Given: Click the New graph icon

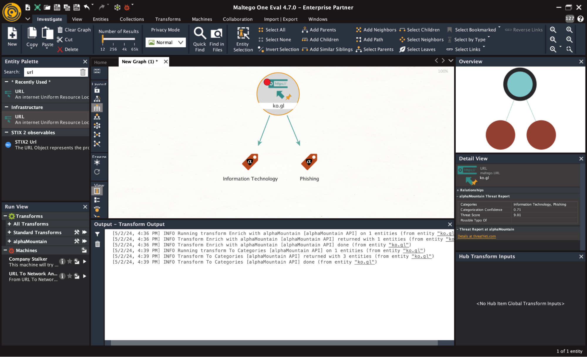Looking at the screenshot, I should 12,37.
